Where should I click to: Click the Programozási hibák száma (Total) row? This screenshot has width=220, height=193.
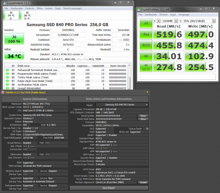(66, 74)
